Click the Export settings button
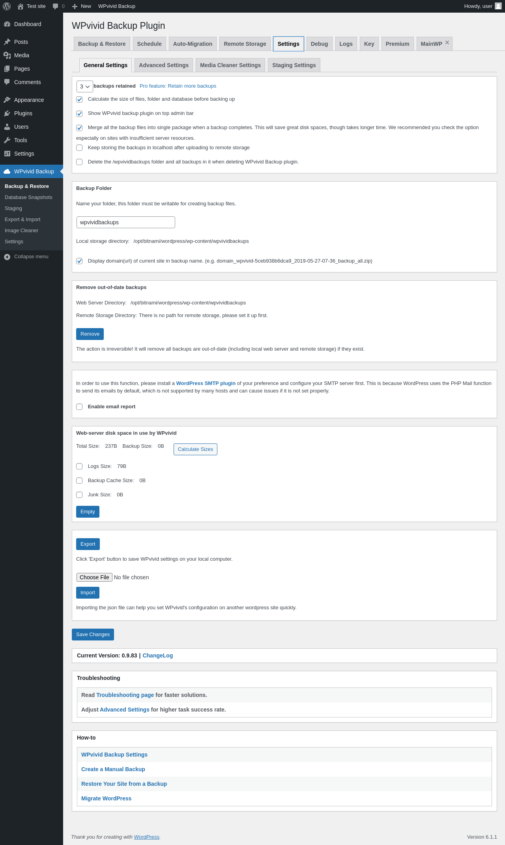 (x=88, y=544)
